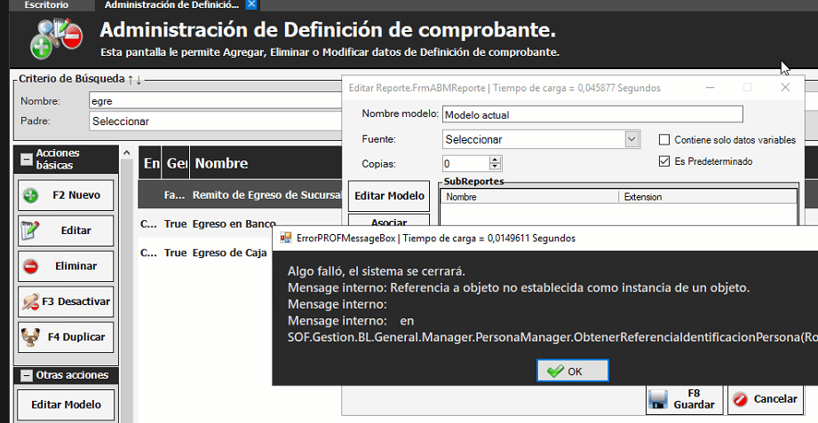Enable Contiene solo datos variables checkbox
The height and width of the screenshot is (423, 818).
663,140
